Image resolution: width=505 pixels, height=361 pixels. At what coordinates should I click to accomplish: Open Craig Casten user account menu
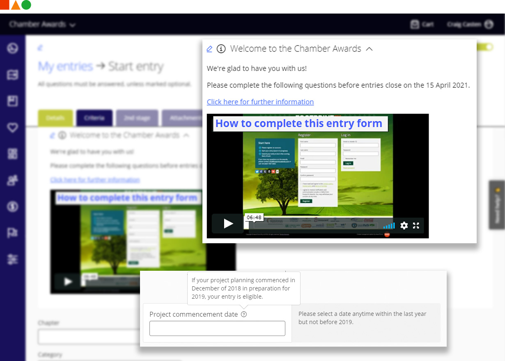tap(470, 24)
